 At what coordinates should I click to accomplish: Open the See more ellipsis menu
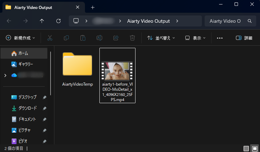coord(220,38)
